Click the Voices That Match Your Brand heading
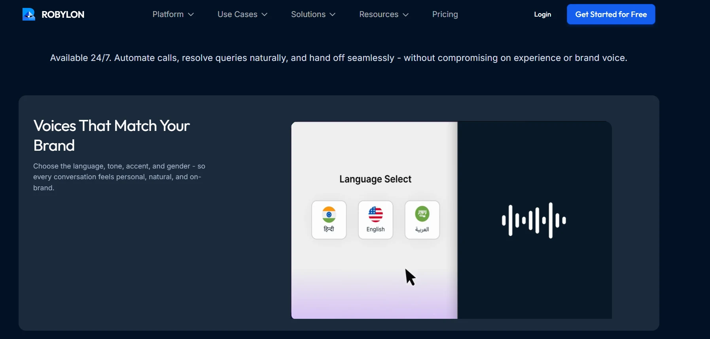Viewport: 710px width, 339px height. tap(112, 136)
